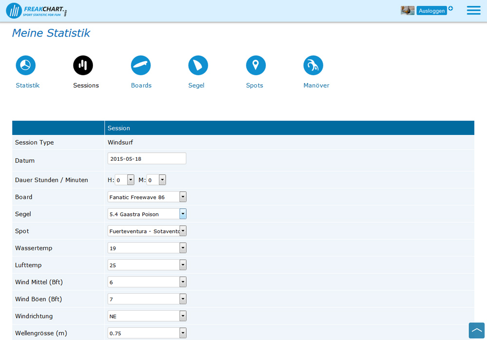Viewport: 487px width, 340px height.
Task: Click the user profile thumbnail
Action: pyautogui.click(x=408, y=11)
